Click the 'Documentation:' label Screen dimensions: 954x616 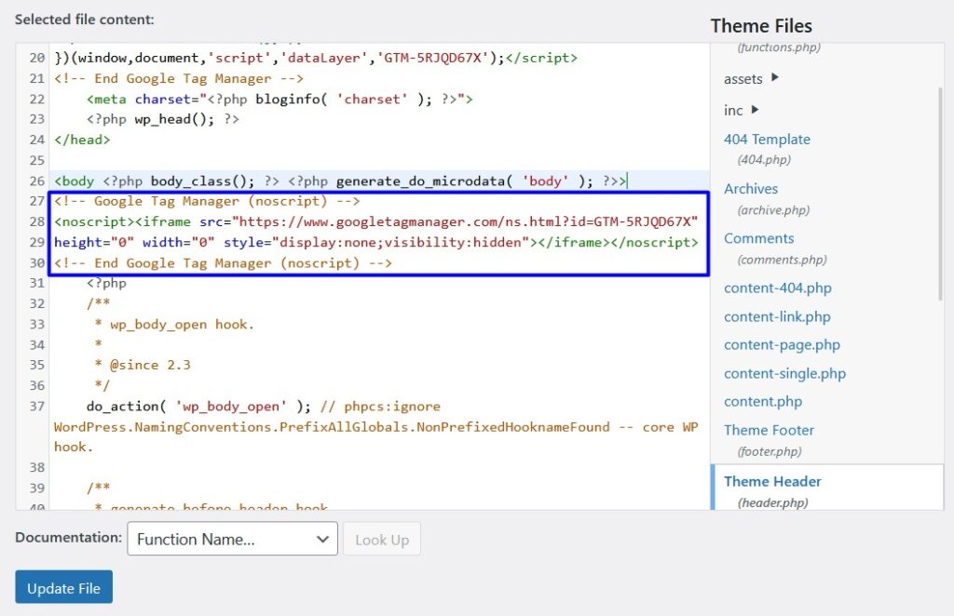pos(68,538)
